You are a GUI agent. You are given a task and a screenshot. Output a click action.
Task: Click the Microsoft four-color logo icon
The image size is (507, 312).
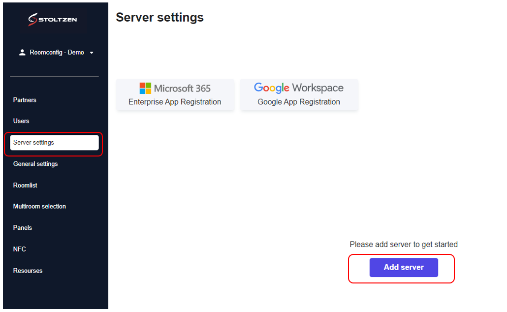point(145,88)
